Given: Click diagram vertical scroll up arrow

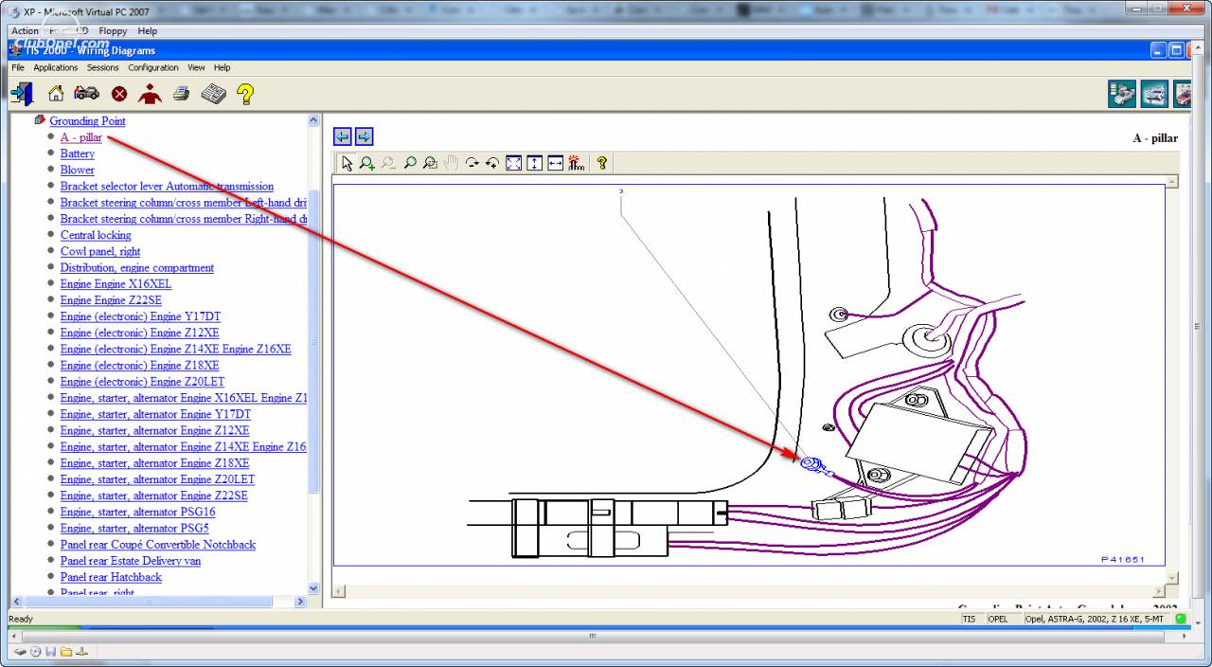Looking at the screenshot, I should 1172,182.
